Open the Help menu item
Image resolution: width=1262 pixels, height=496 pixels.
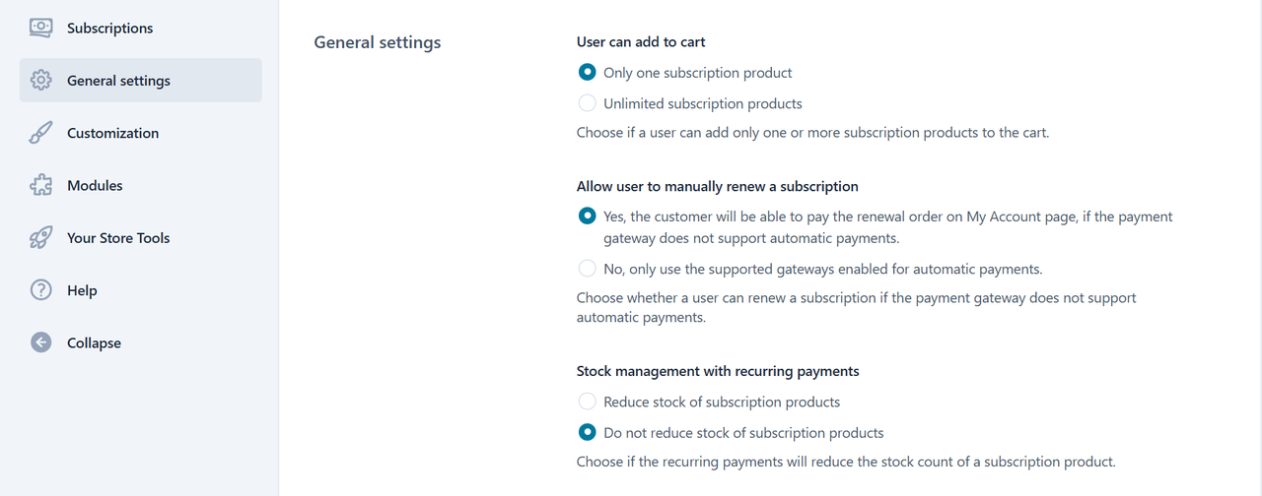point(82,290)
